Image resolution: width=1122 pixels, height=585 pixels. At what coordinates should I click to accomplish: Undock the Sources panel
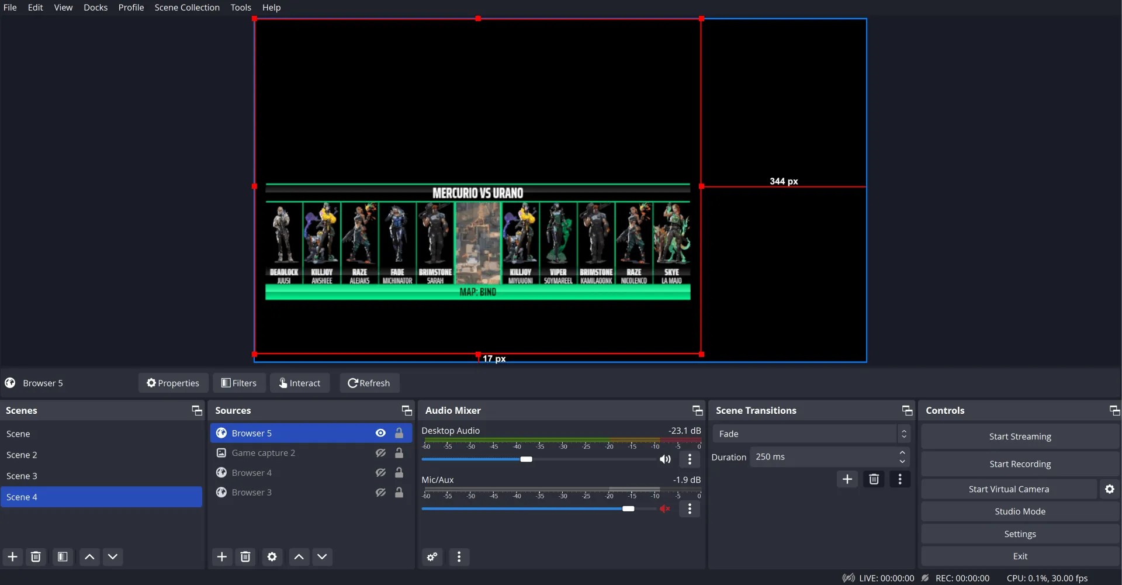tap(407, 411)
